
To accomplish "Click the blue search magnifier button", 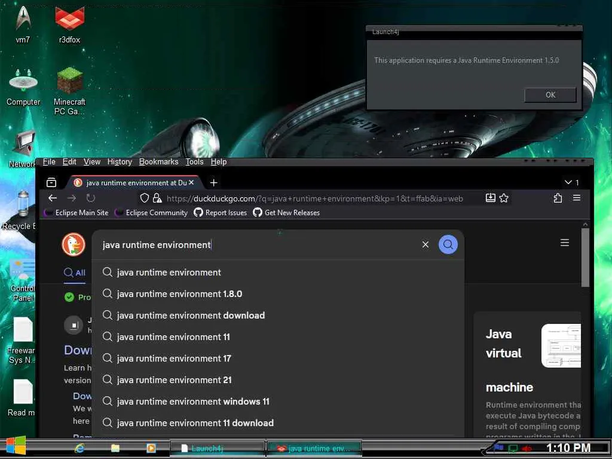I will pos(448,244).
